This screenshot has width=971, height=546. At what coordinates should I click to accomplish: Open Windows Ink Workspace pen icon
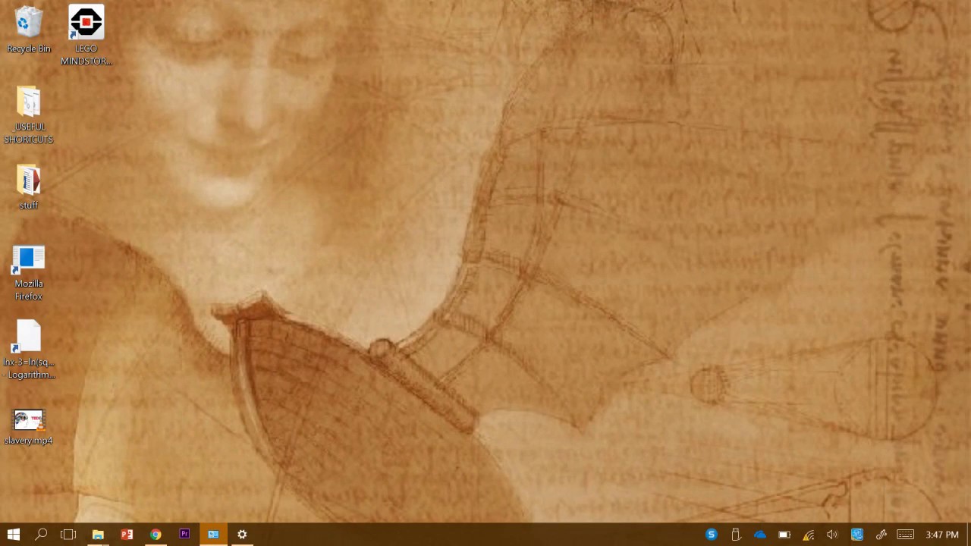tap(881, 535)
